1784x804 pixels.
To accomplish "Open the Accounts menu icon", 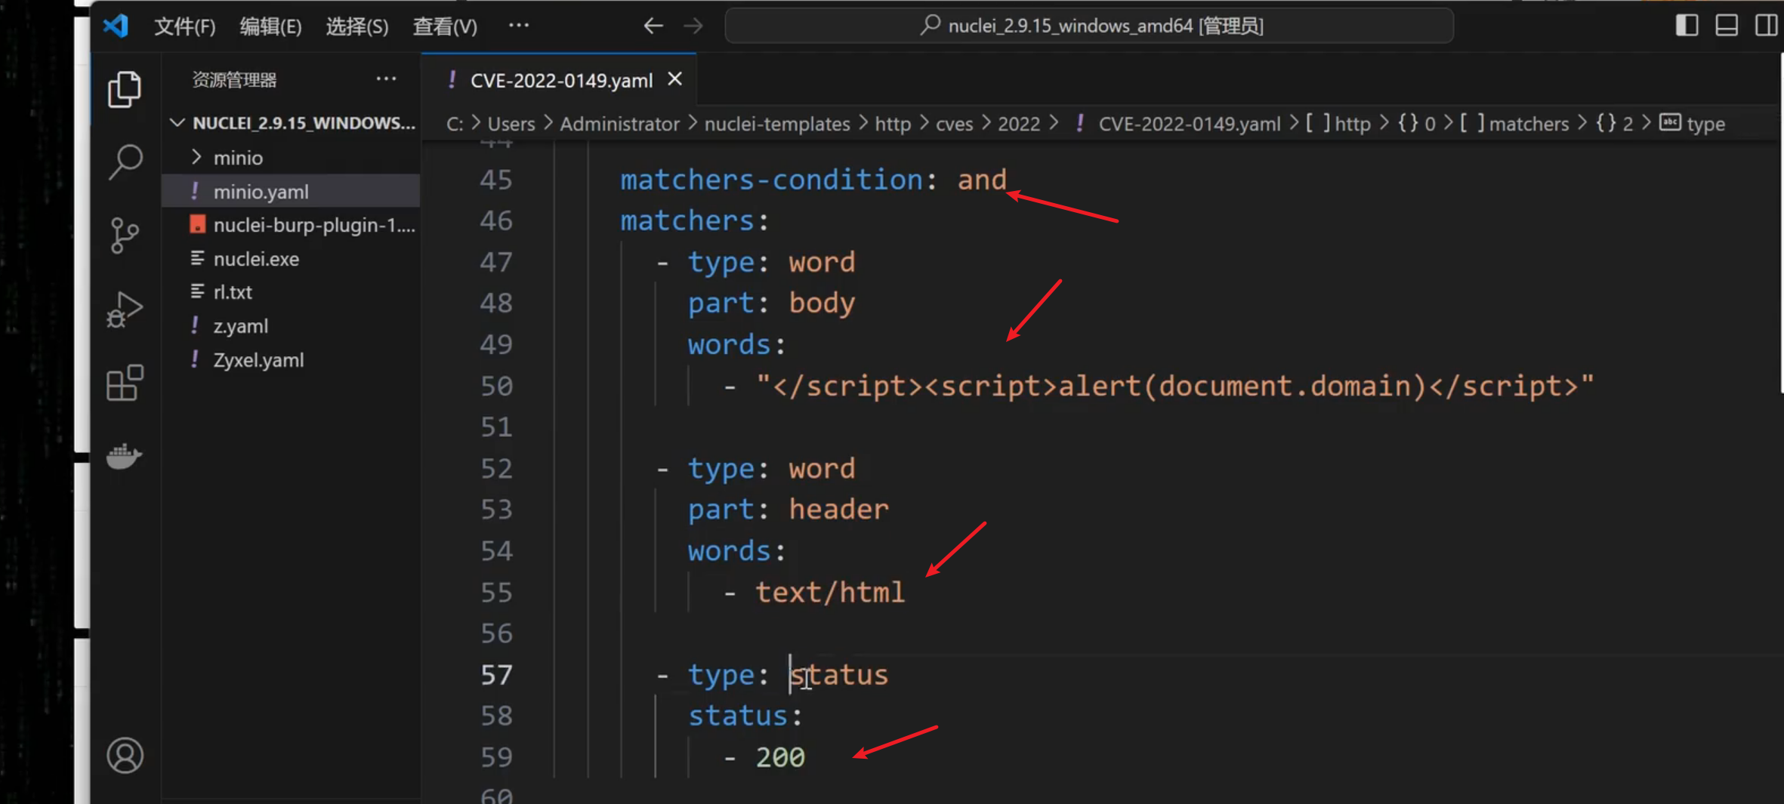I will coord(125,755).
